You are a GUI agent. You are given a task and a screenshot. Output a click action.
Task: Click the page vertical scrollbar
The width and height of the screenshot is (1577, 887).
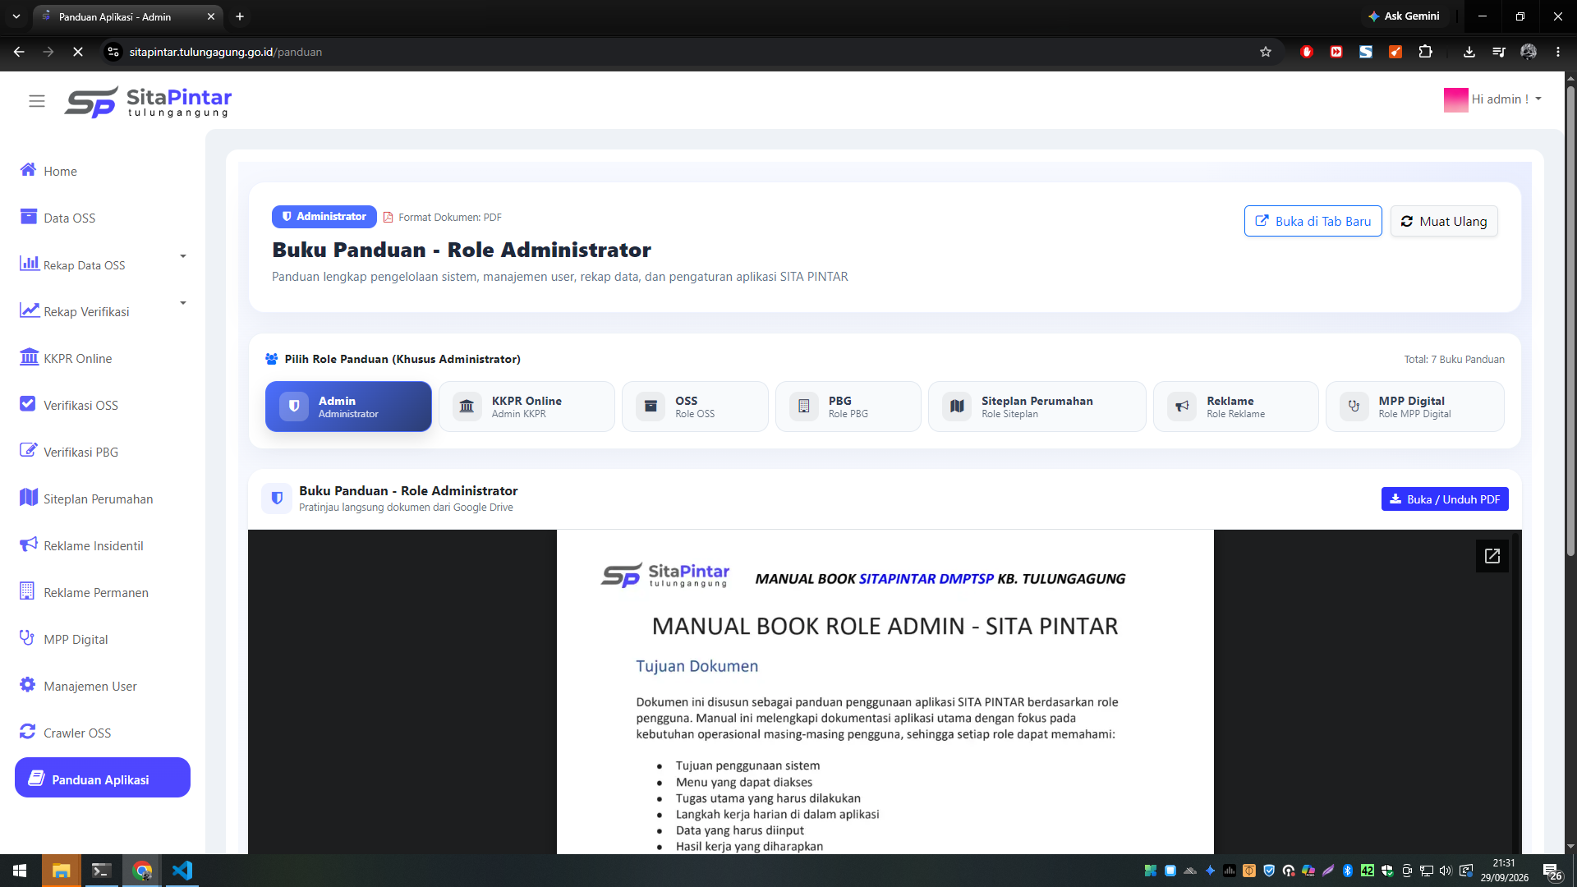pyautogui.click(x=1570, y=320)
